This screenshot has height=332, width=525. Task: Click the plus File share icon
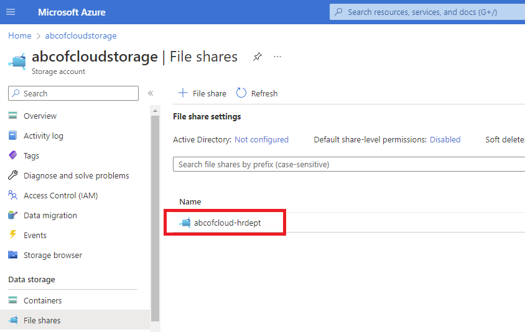183,93
